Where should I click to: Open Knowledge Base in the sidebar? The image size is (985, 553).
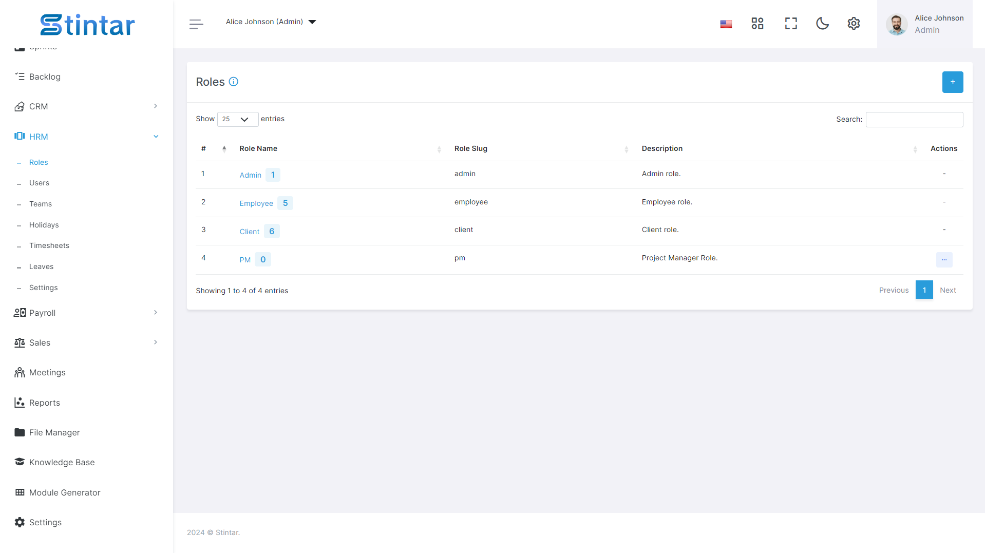point(62,463)
